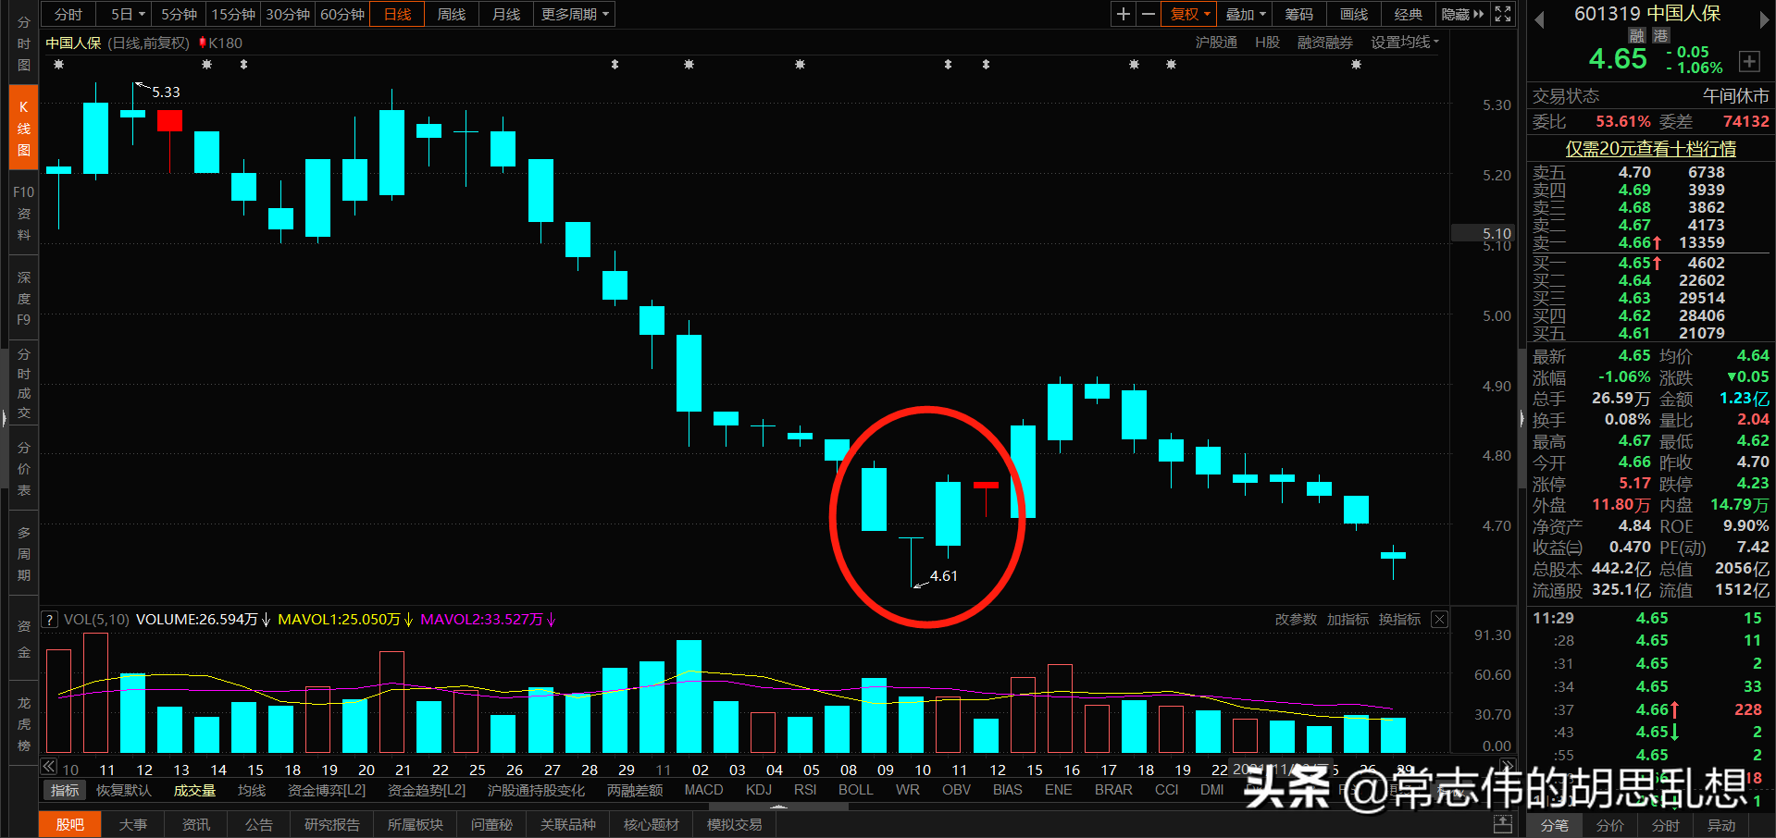Viewport: 1776px width, 838px height.
Task: Toggle the 沪股通 display option
Action: point(1215,43)
